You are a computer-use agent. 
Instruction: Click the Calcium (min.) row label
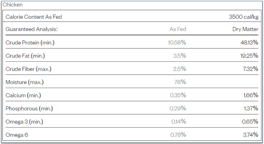tap(23, 95)
